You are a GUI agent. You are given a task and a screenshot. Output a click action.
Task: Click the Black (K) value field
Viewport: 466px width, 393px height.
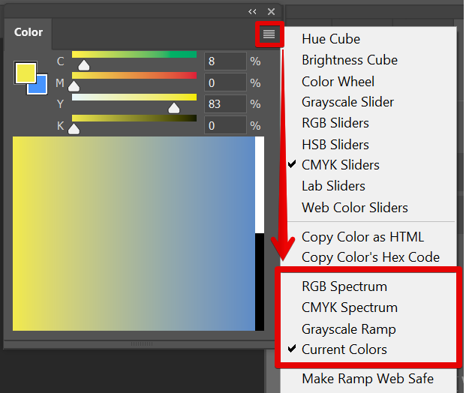(x=224, y=125)
